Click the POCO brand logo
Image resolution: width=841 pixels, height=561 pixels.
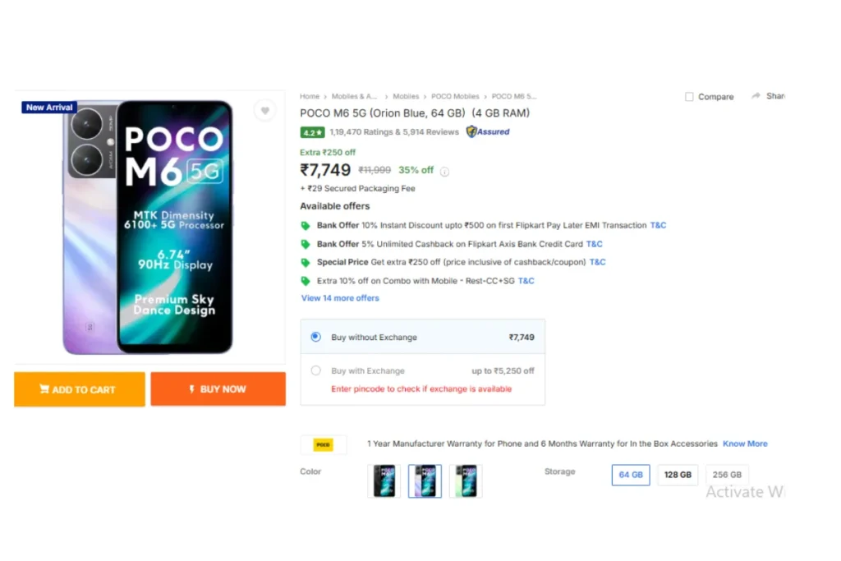[324, 444]
